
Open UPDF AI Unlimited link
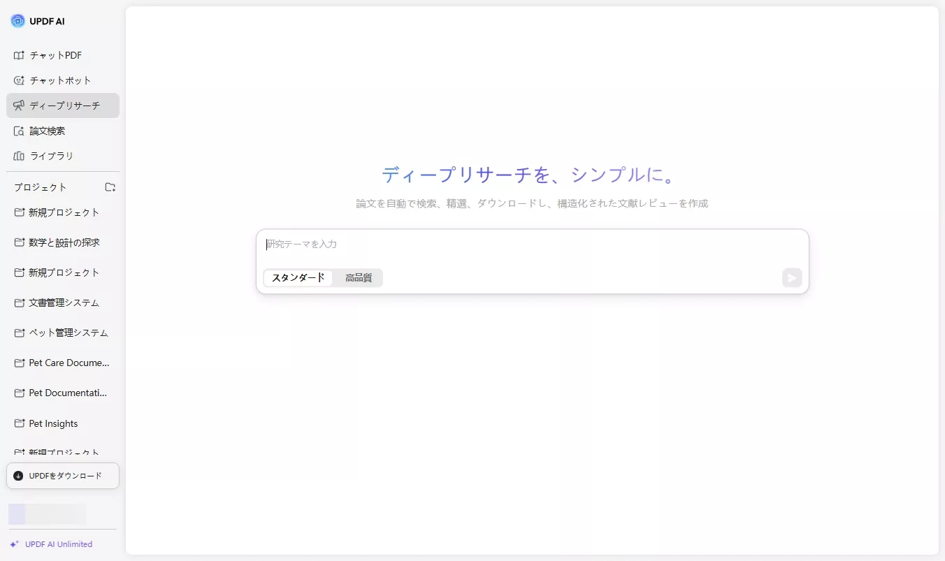[x=59, y=544]
